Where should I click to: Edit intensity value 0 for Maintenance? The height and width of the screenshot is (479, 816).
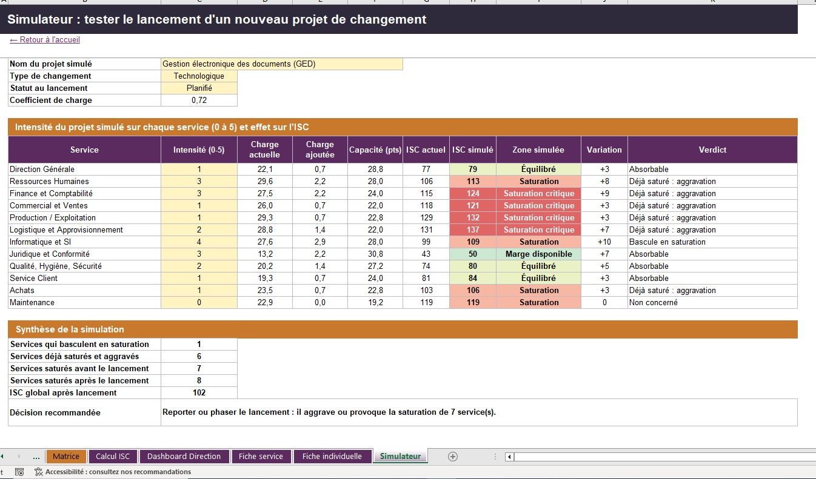[x=199, y=303]
